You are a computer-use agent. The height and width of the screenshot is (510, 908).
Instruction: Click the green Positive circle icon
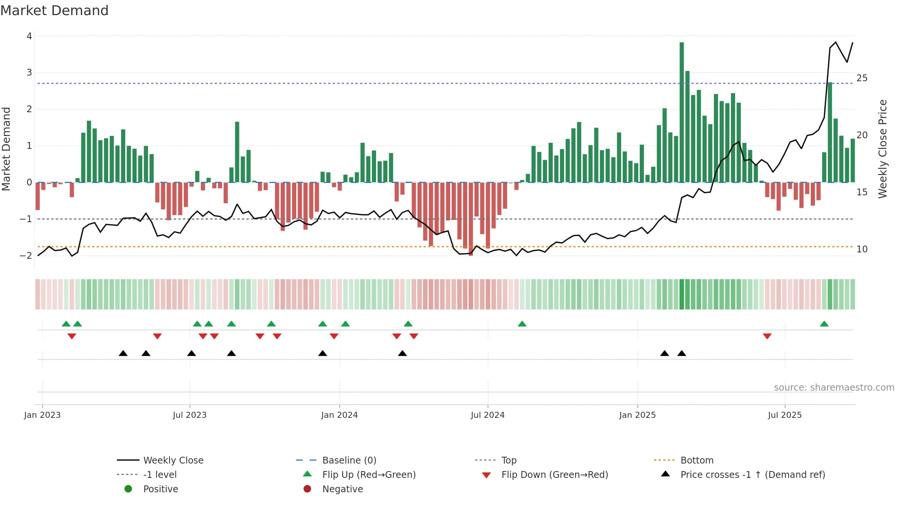(x=128, y=489)
